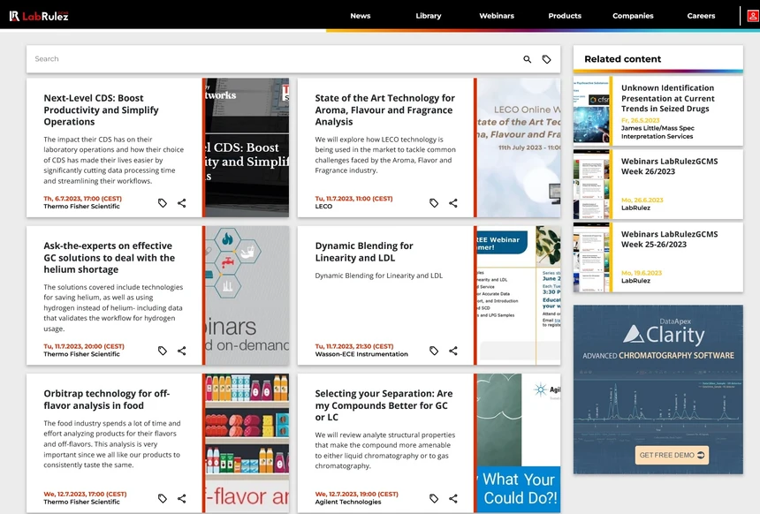Share the Orbitrap technology webinar
760x514 pixels.
coord(182,498)
